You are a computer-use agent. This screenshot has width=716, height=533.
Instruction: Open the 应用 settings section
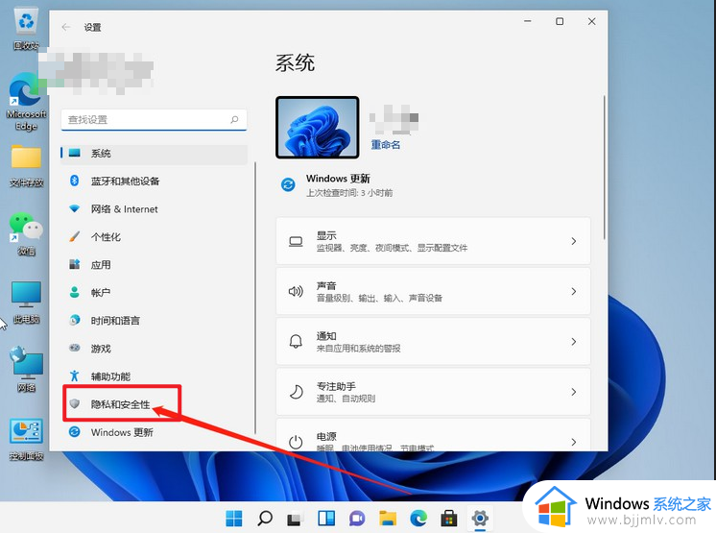(155, 265)
